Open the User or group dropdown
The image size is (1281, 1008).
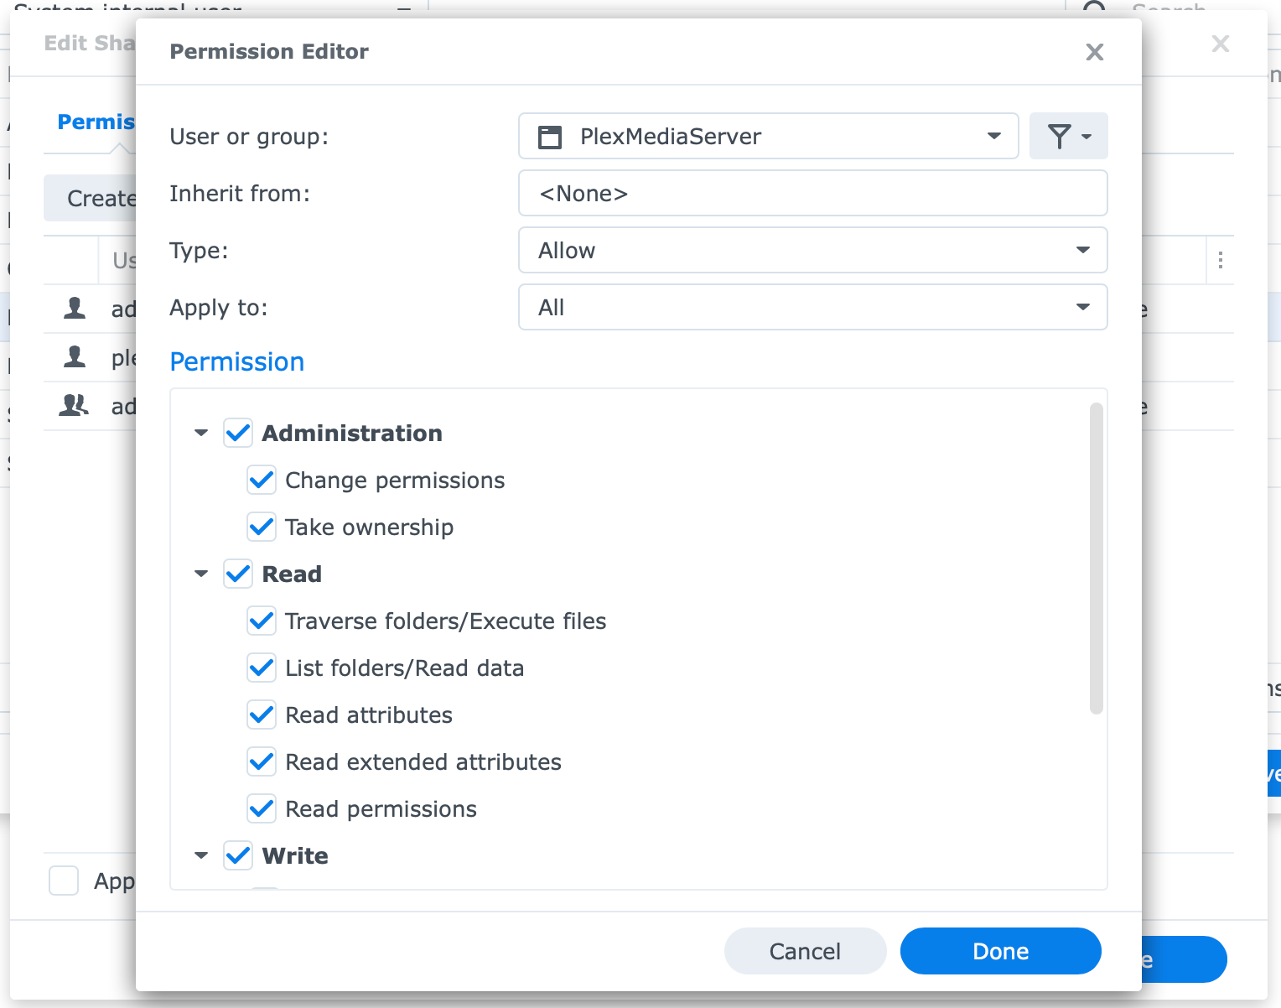click(769, 136)
